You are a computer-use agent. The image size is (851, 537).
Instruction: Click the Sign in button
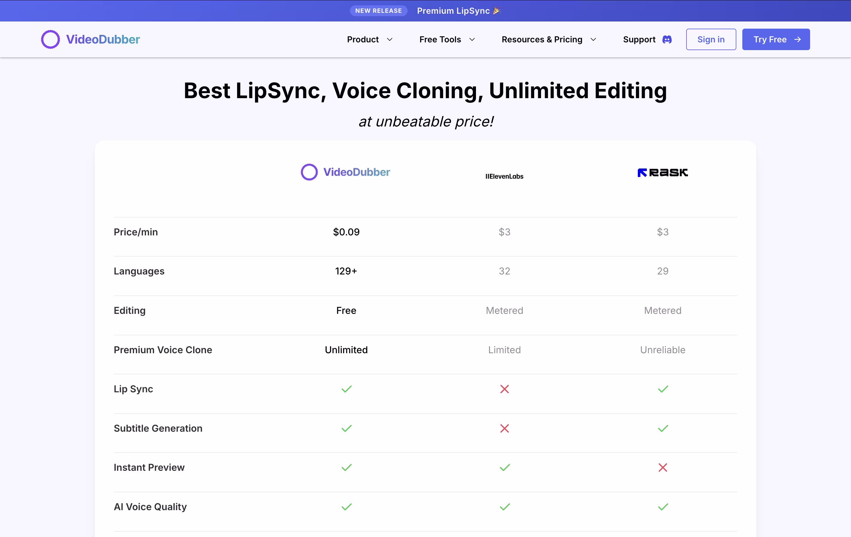pos(711,39)
